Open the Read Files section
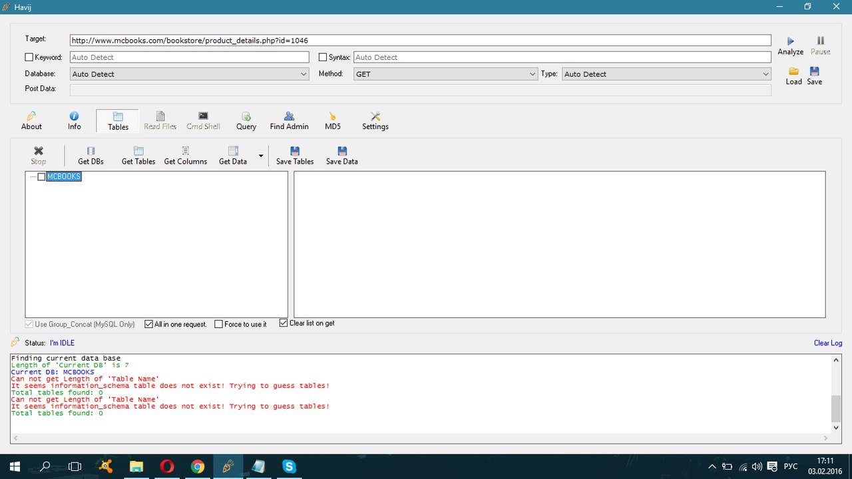This screenshot has width=852, height=479. point(160,121)
